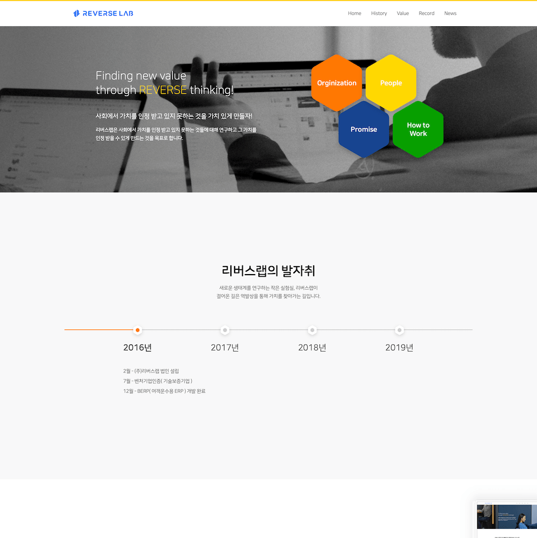Click the News menu item

coord(450,13)
